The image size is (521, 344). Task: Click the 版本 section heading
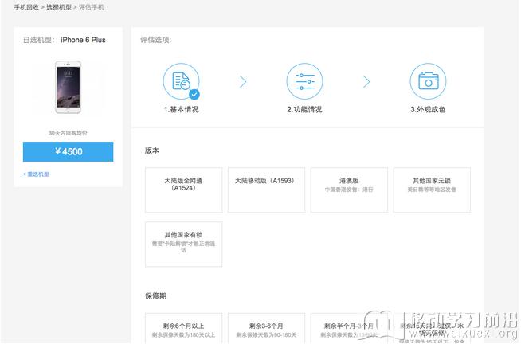click(x=152, y=150)
